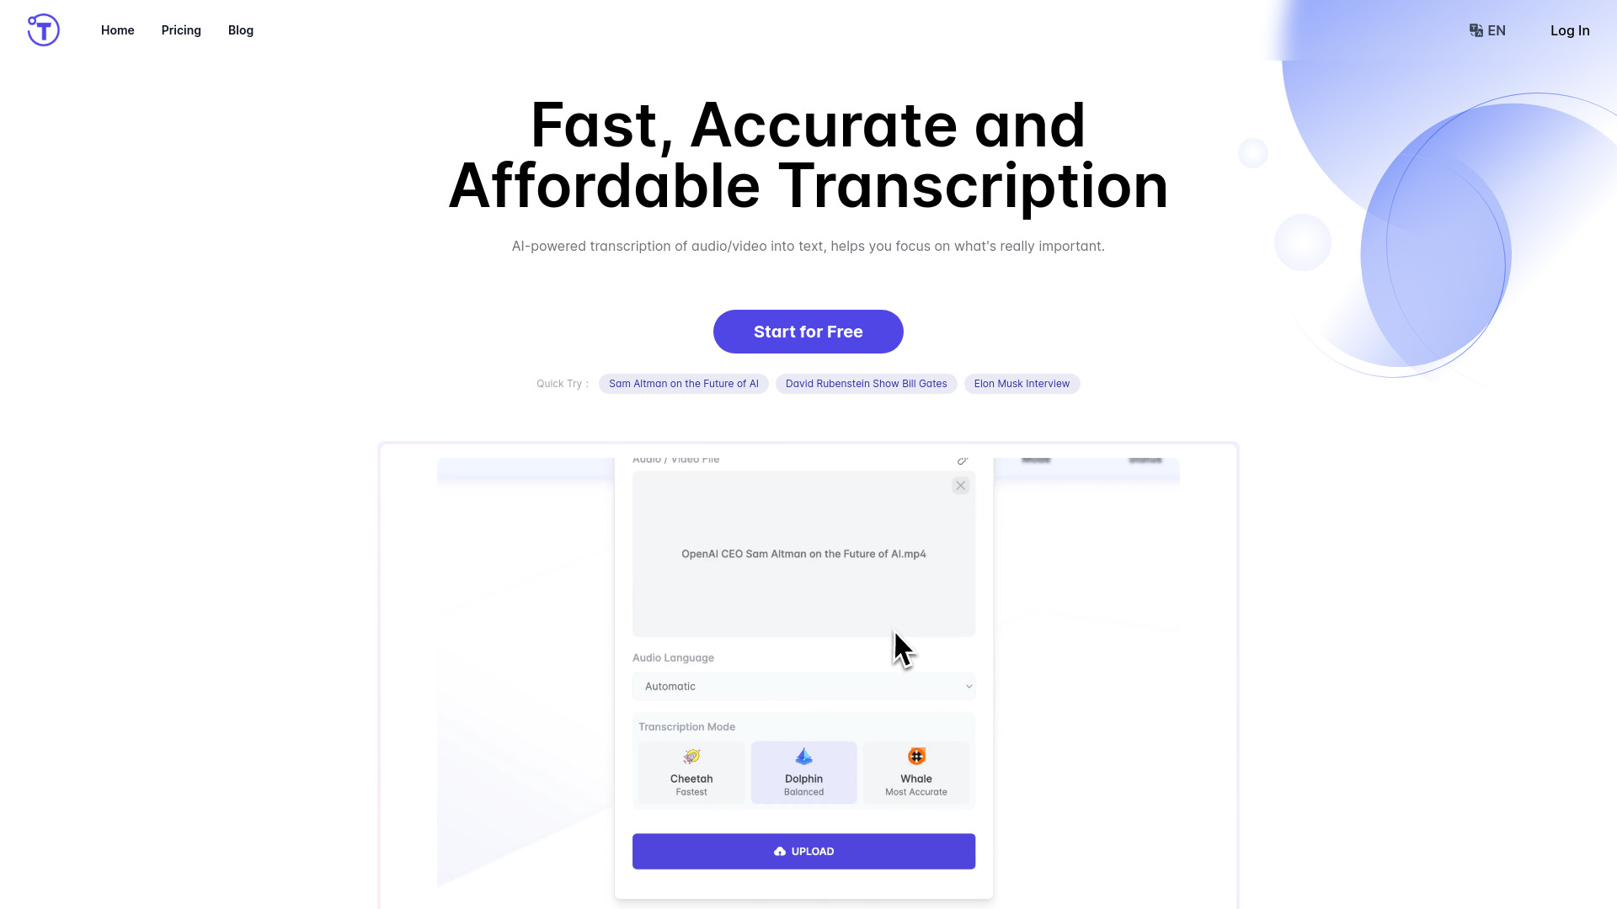Click Sam Altman on the Future of AI quick try link
The height and width of the screenshot is (909, 1617).
point(683,383)
